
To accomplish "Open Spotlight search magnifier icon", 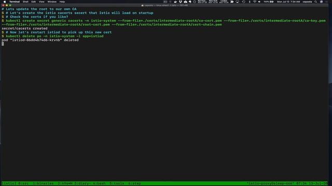I will (x=316, y=2).
